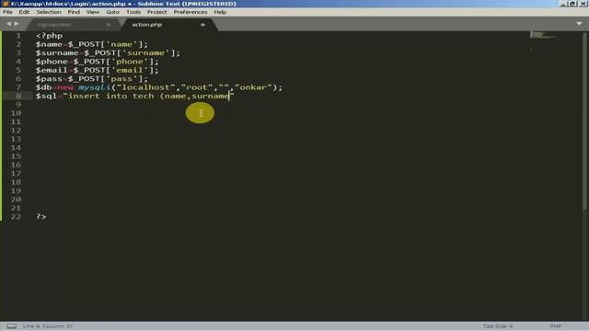
Task: Click the minimap code preview
Action: point(543,35)
